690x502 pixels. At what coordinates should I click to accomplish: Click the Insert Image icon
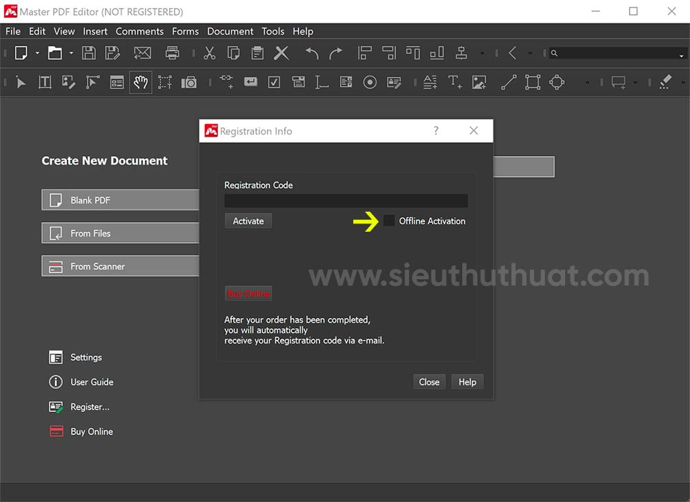click(x=479, y=82)
